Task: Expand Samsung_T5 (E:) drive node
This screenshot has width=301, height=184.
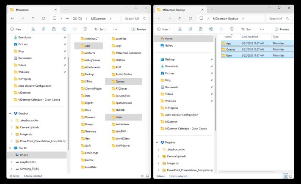Action: point(12,169)
